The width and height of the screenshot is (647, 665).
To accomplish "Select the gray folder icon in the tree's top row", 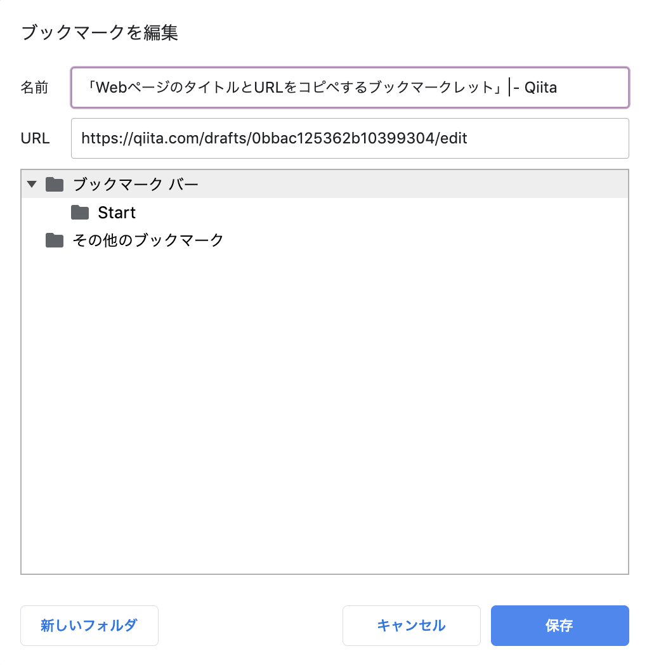I will (x=55, y=184).
